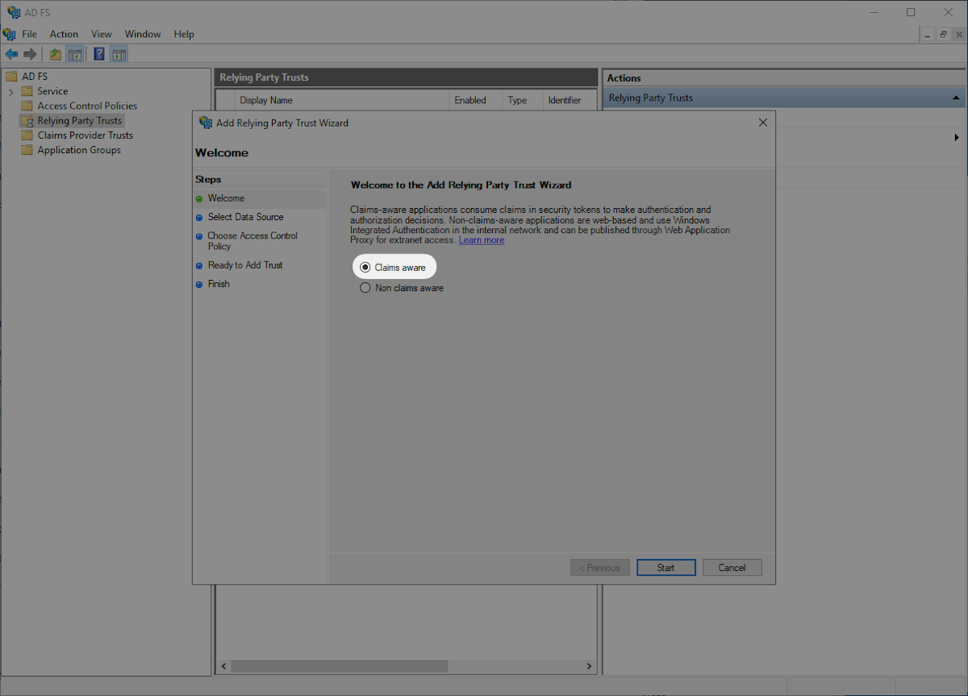This screenshot has height=696, width=968.
Task: Click the AD FS icon in the title bar
Action: tap(14, 12)
